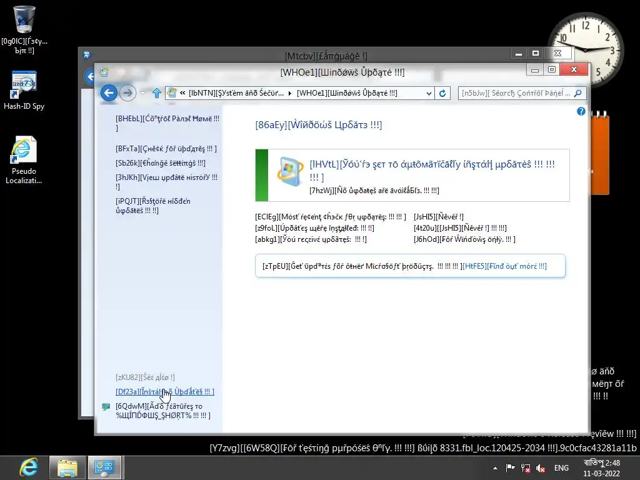Expand the address bar history dropdown
Viewport: 640px width, 480px height.
pos(429,93)
